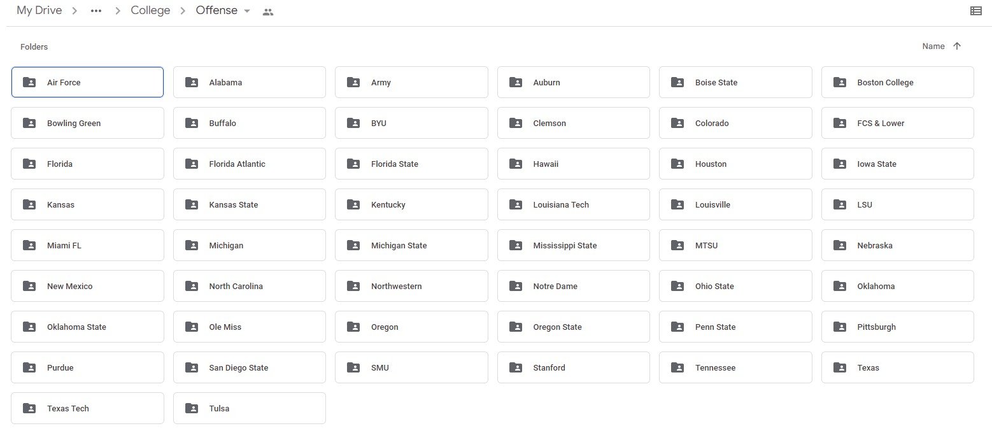Select the Air Force folder
This screenshot has width=992, height=447.
tap(87, 82)
